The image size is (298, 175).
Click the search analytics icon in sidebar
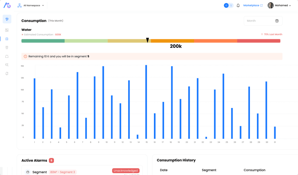tap(7, 65)
